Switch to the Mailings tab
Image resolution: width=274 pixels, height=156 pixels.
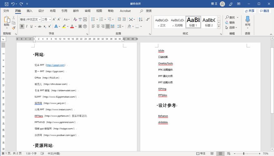[x=76, y=11]
